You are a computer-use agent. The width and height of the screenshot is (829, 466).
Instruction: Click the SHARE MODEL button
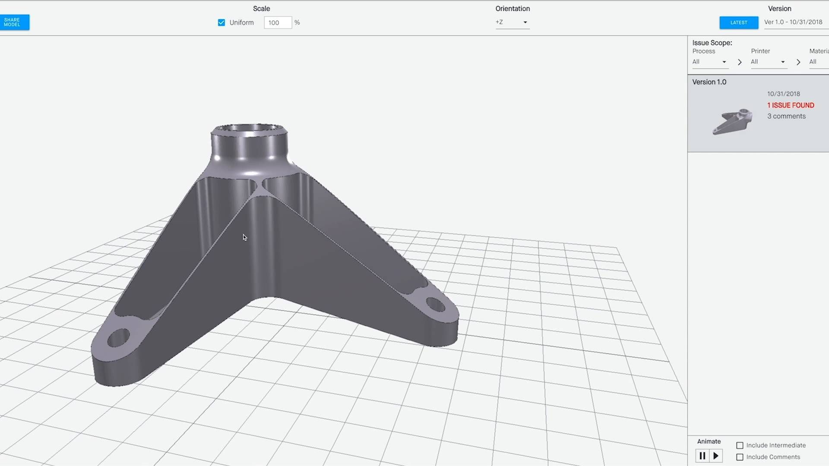14,22
